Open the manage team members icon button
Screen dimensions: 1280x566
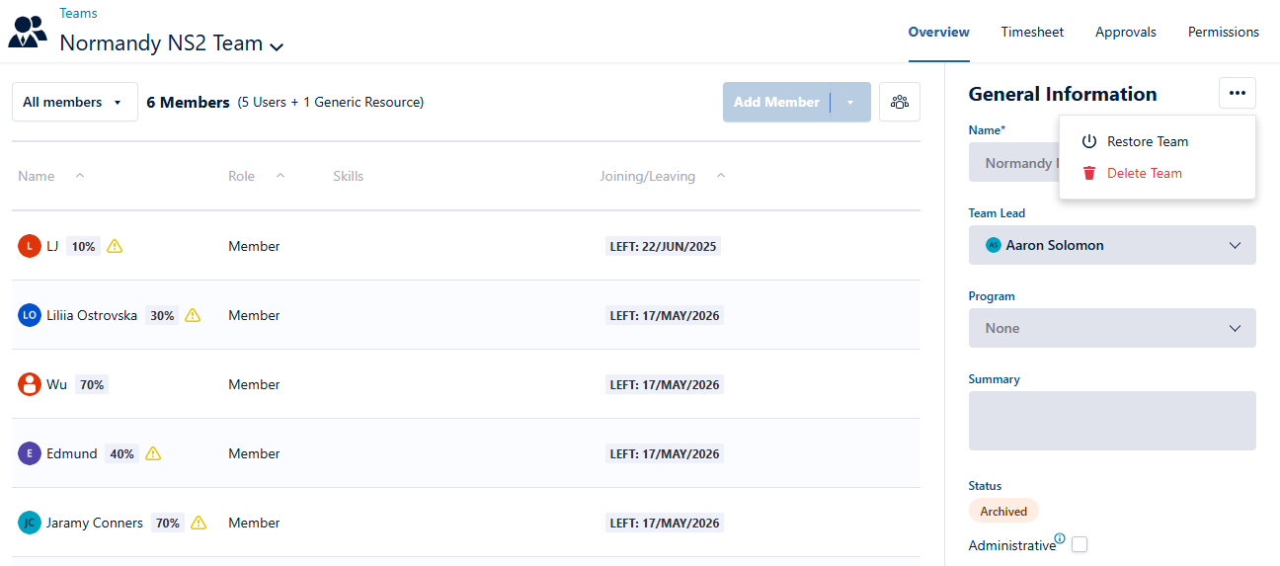pyautogui.click(x=900, y=102)
